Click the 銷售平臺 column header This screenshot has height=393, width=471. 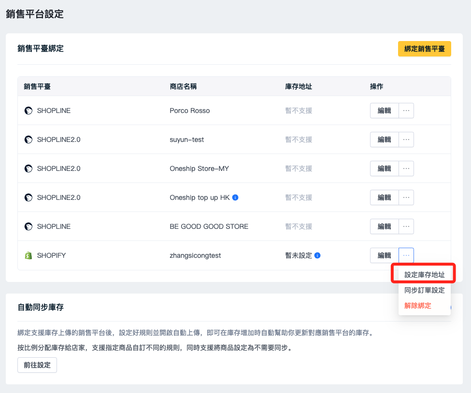tap(37, 86)
